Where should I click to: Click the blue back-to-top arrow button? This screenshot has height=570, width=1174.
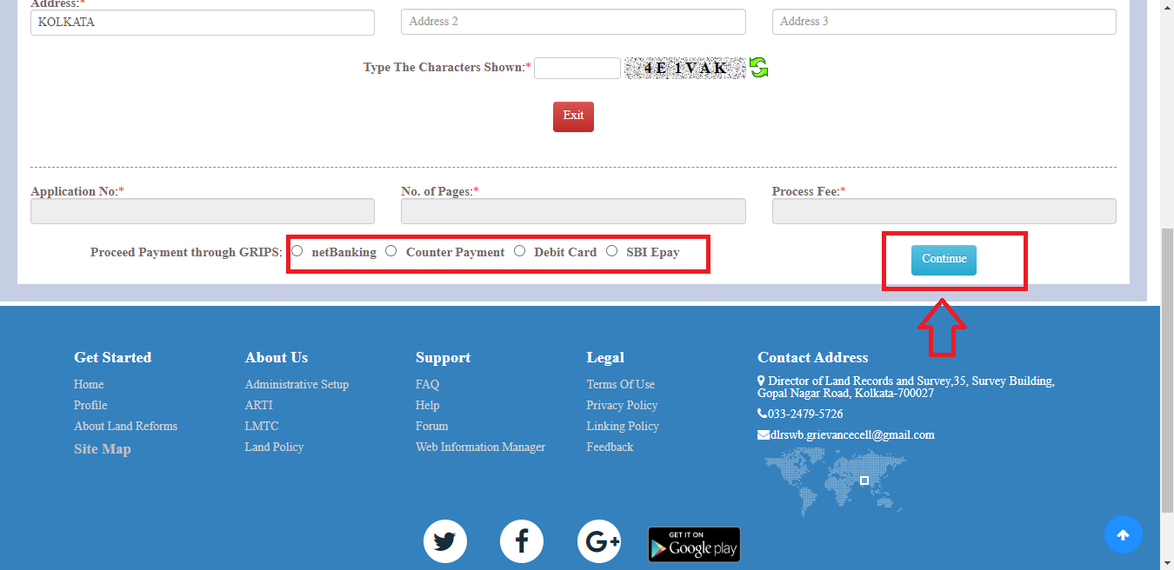coord(1124,534)
